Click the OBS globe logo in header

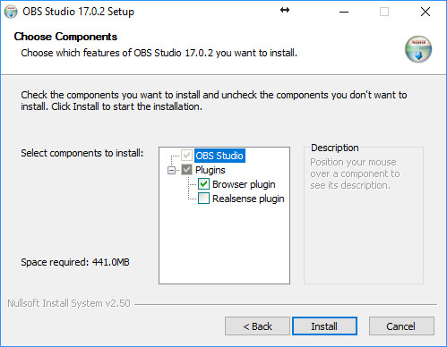click(x=418, y=49)
